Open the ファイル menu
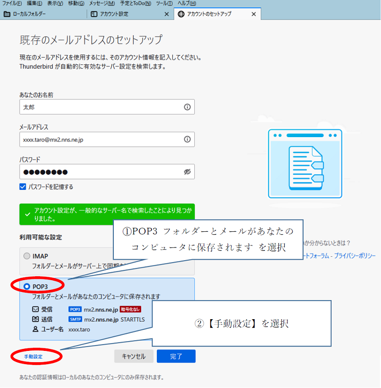Image resolution: width=381 pixels, height=388 pixels. tap(12, 3)
